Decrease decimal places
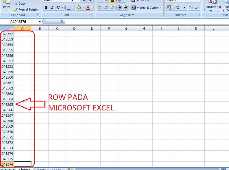Screen dimensions: 229x170 197,8
